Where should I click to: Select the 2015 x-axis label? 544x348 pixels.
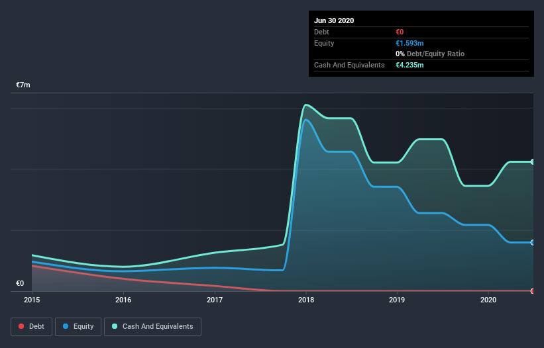[32, 300]
